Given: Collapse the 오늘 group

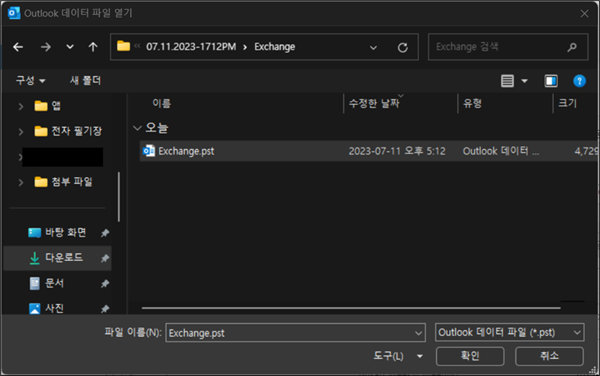Looking at the screenshot, I should click(137, 128).
